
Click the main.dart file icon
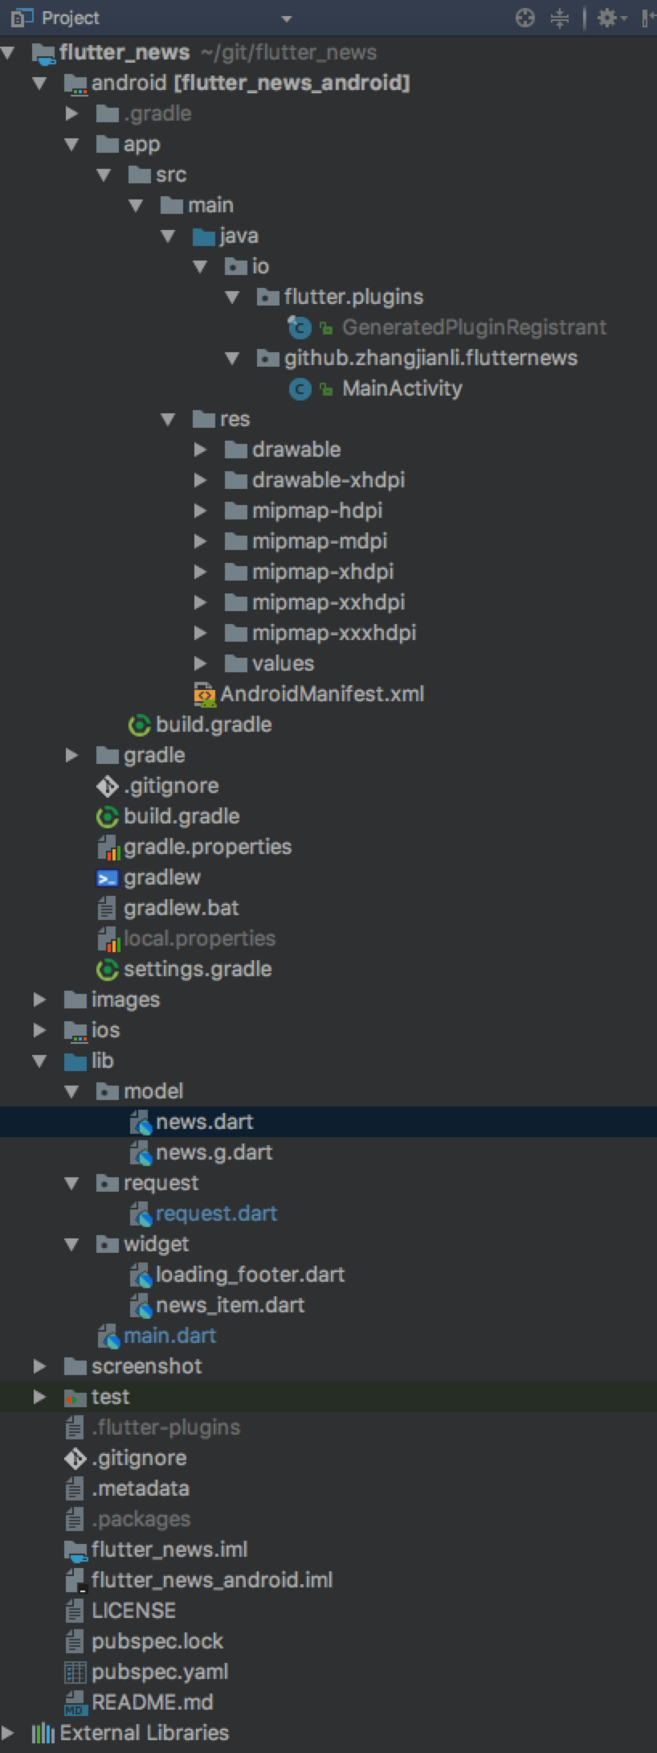click(x=108, y=1336)
